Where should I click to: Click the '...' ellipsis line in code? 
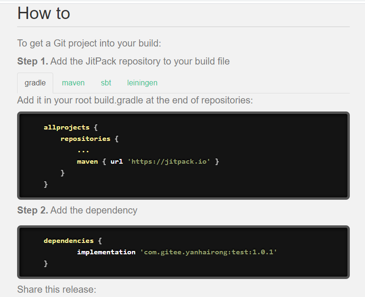click(83, 151)
